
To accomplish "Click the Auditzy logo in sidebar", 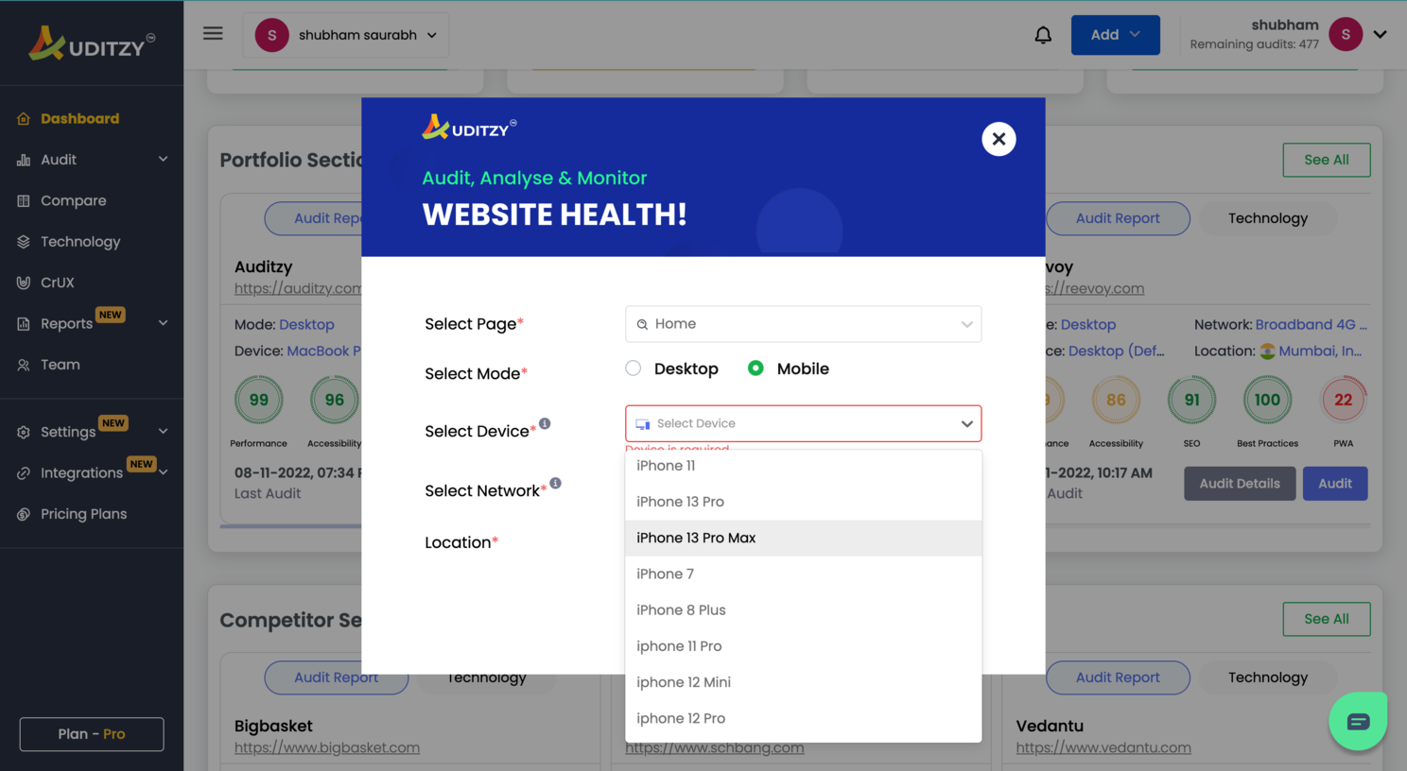I will 92,43.
